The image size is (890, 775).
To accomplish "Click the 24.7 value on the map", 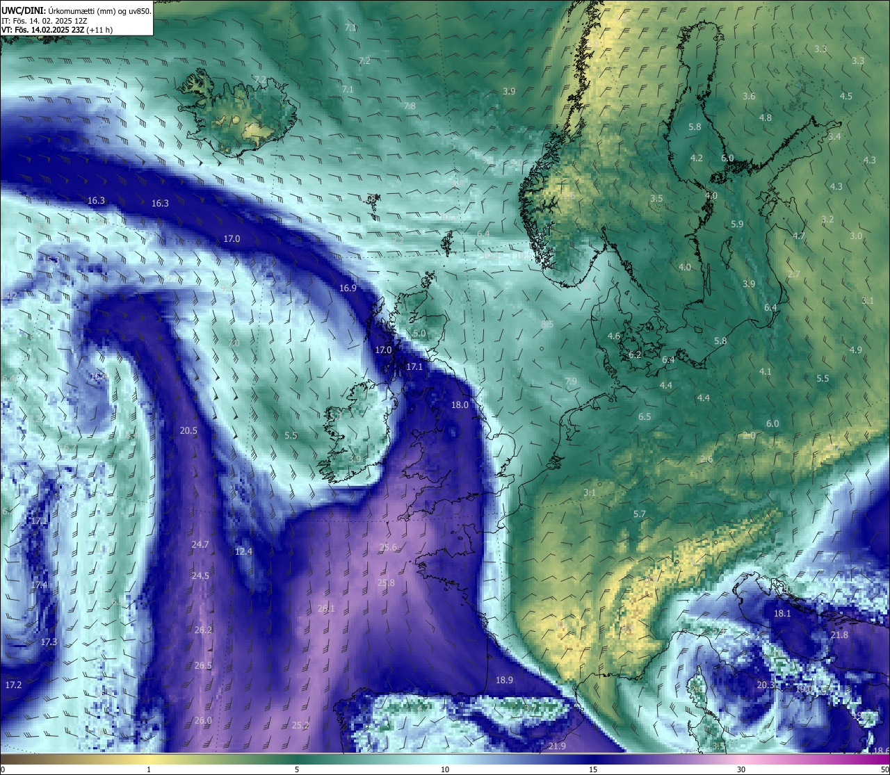I will [200, 544].
